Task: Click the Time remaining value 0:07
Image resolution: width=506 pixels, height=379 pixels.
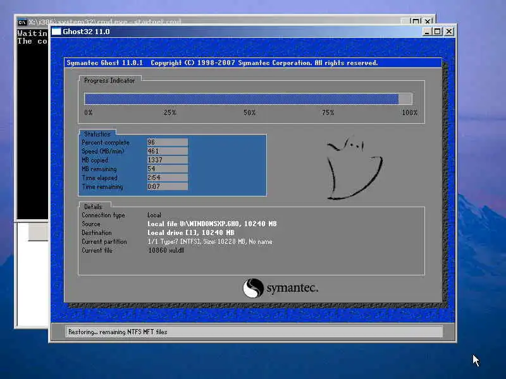Action: click(x=168, y=186)
